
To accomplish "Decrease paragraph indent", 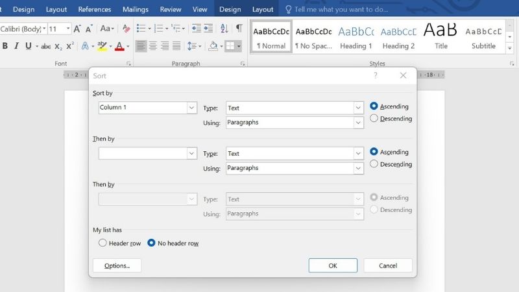I will coord(197,29).
